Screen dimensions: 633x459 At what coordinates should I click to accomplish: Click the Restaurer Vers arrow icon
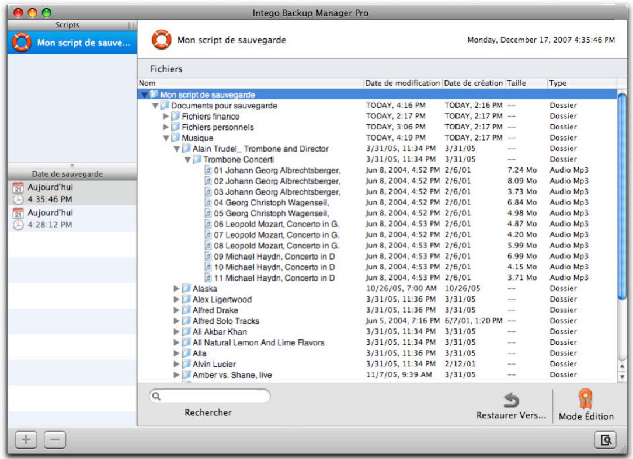point(511,400)
